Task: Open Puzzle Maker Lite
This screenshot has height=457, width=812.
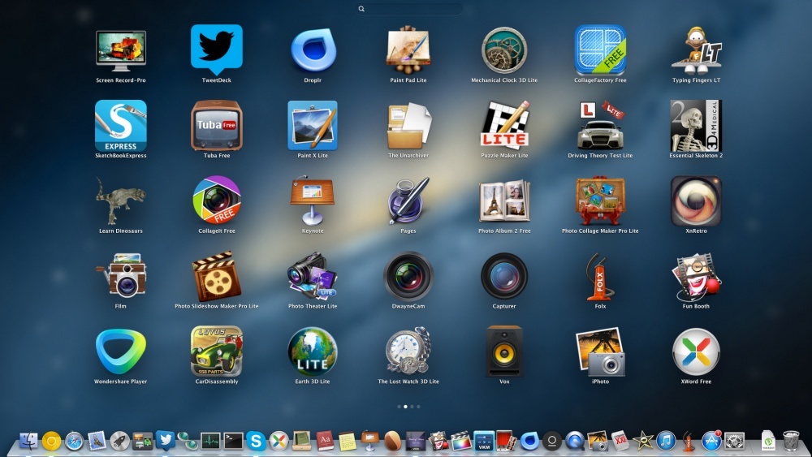Action: coord(504,125)
